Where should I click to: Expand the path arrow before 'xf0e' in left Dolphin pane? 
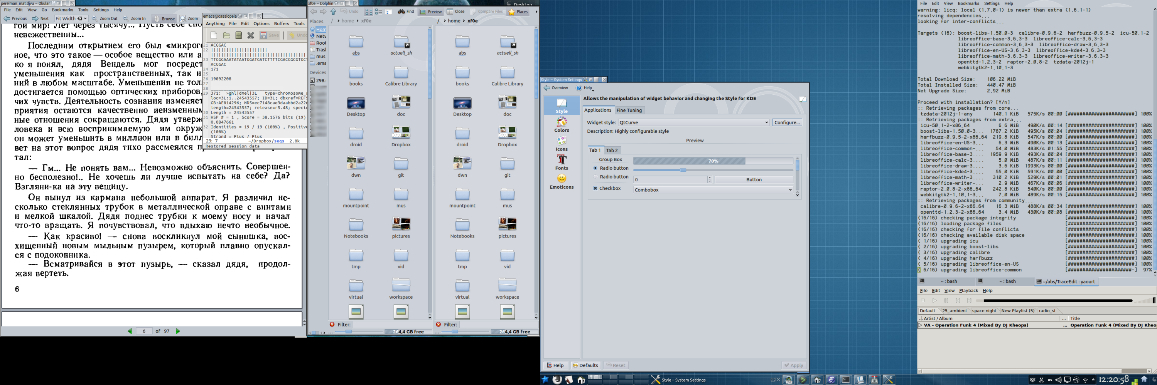click(x=358, y=21)
